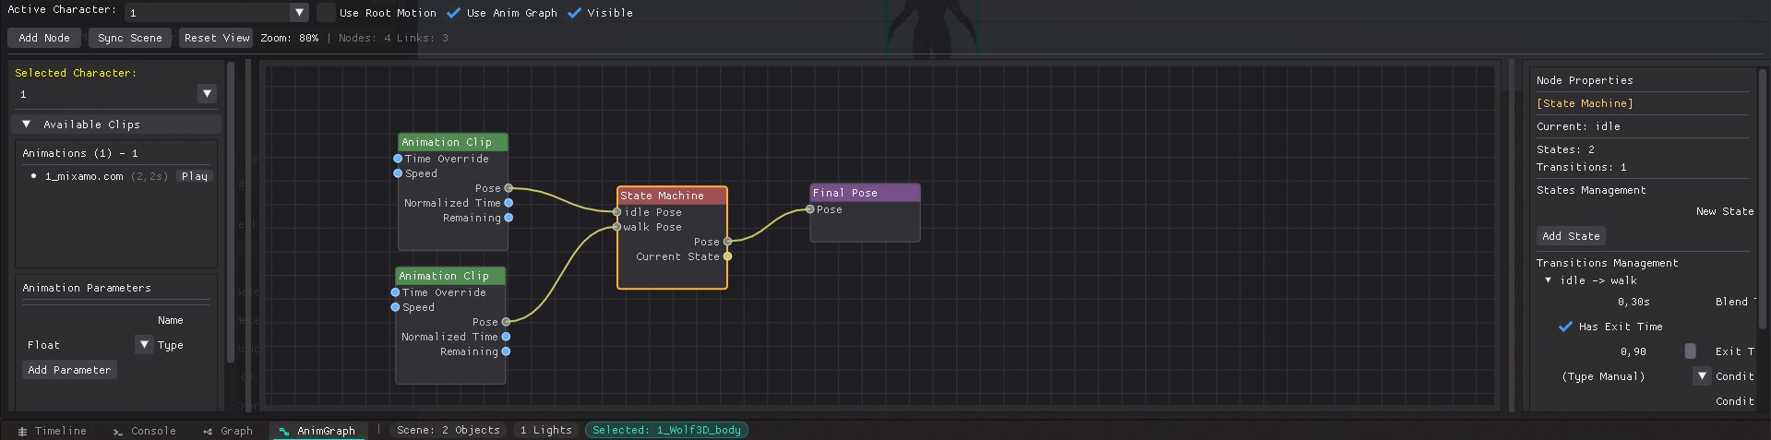Viewport: 1771px width, 440px height.
Task: Click the Reset View button
Action: point(217,38)
